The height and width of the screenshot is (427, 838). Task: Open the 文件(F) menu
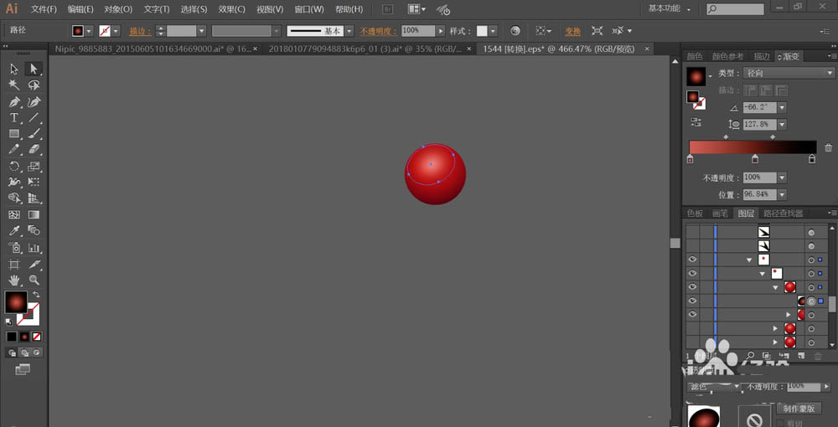coord(44,9)
